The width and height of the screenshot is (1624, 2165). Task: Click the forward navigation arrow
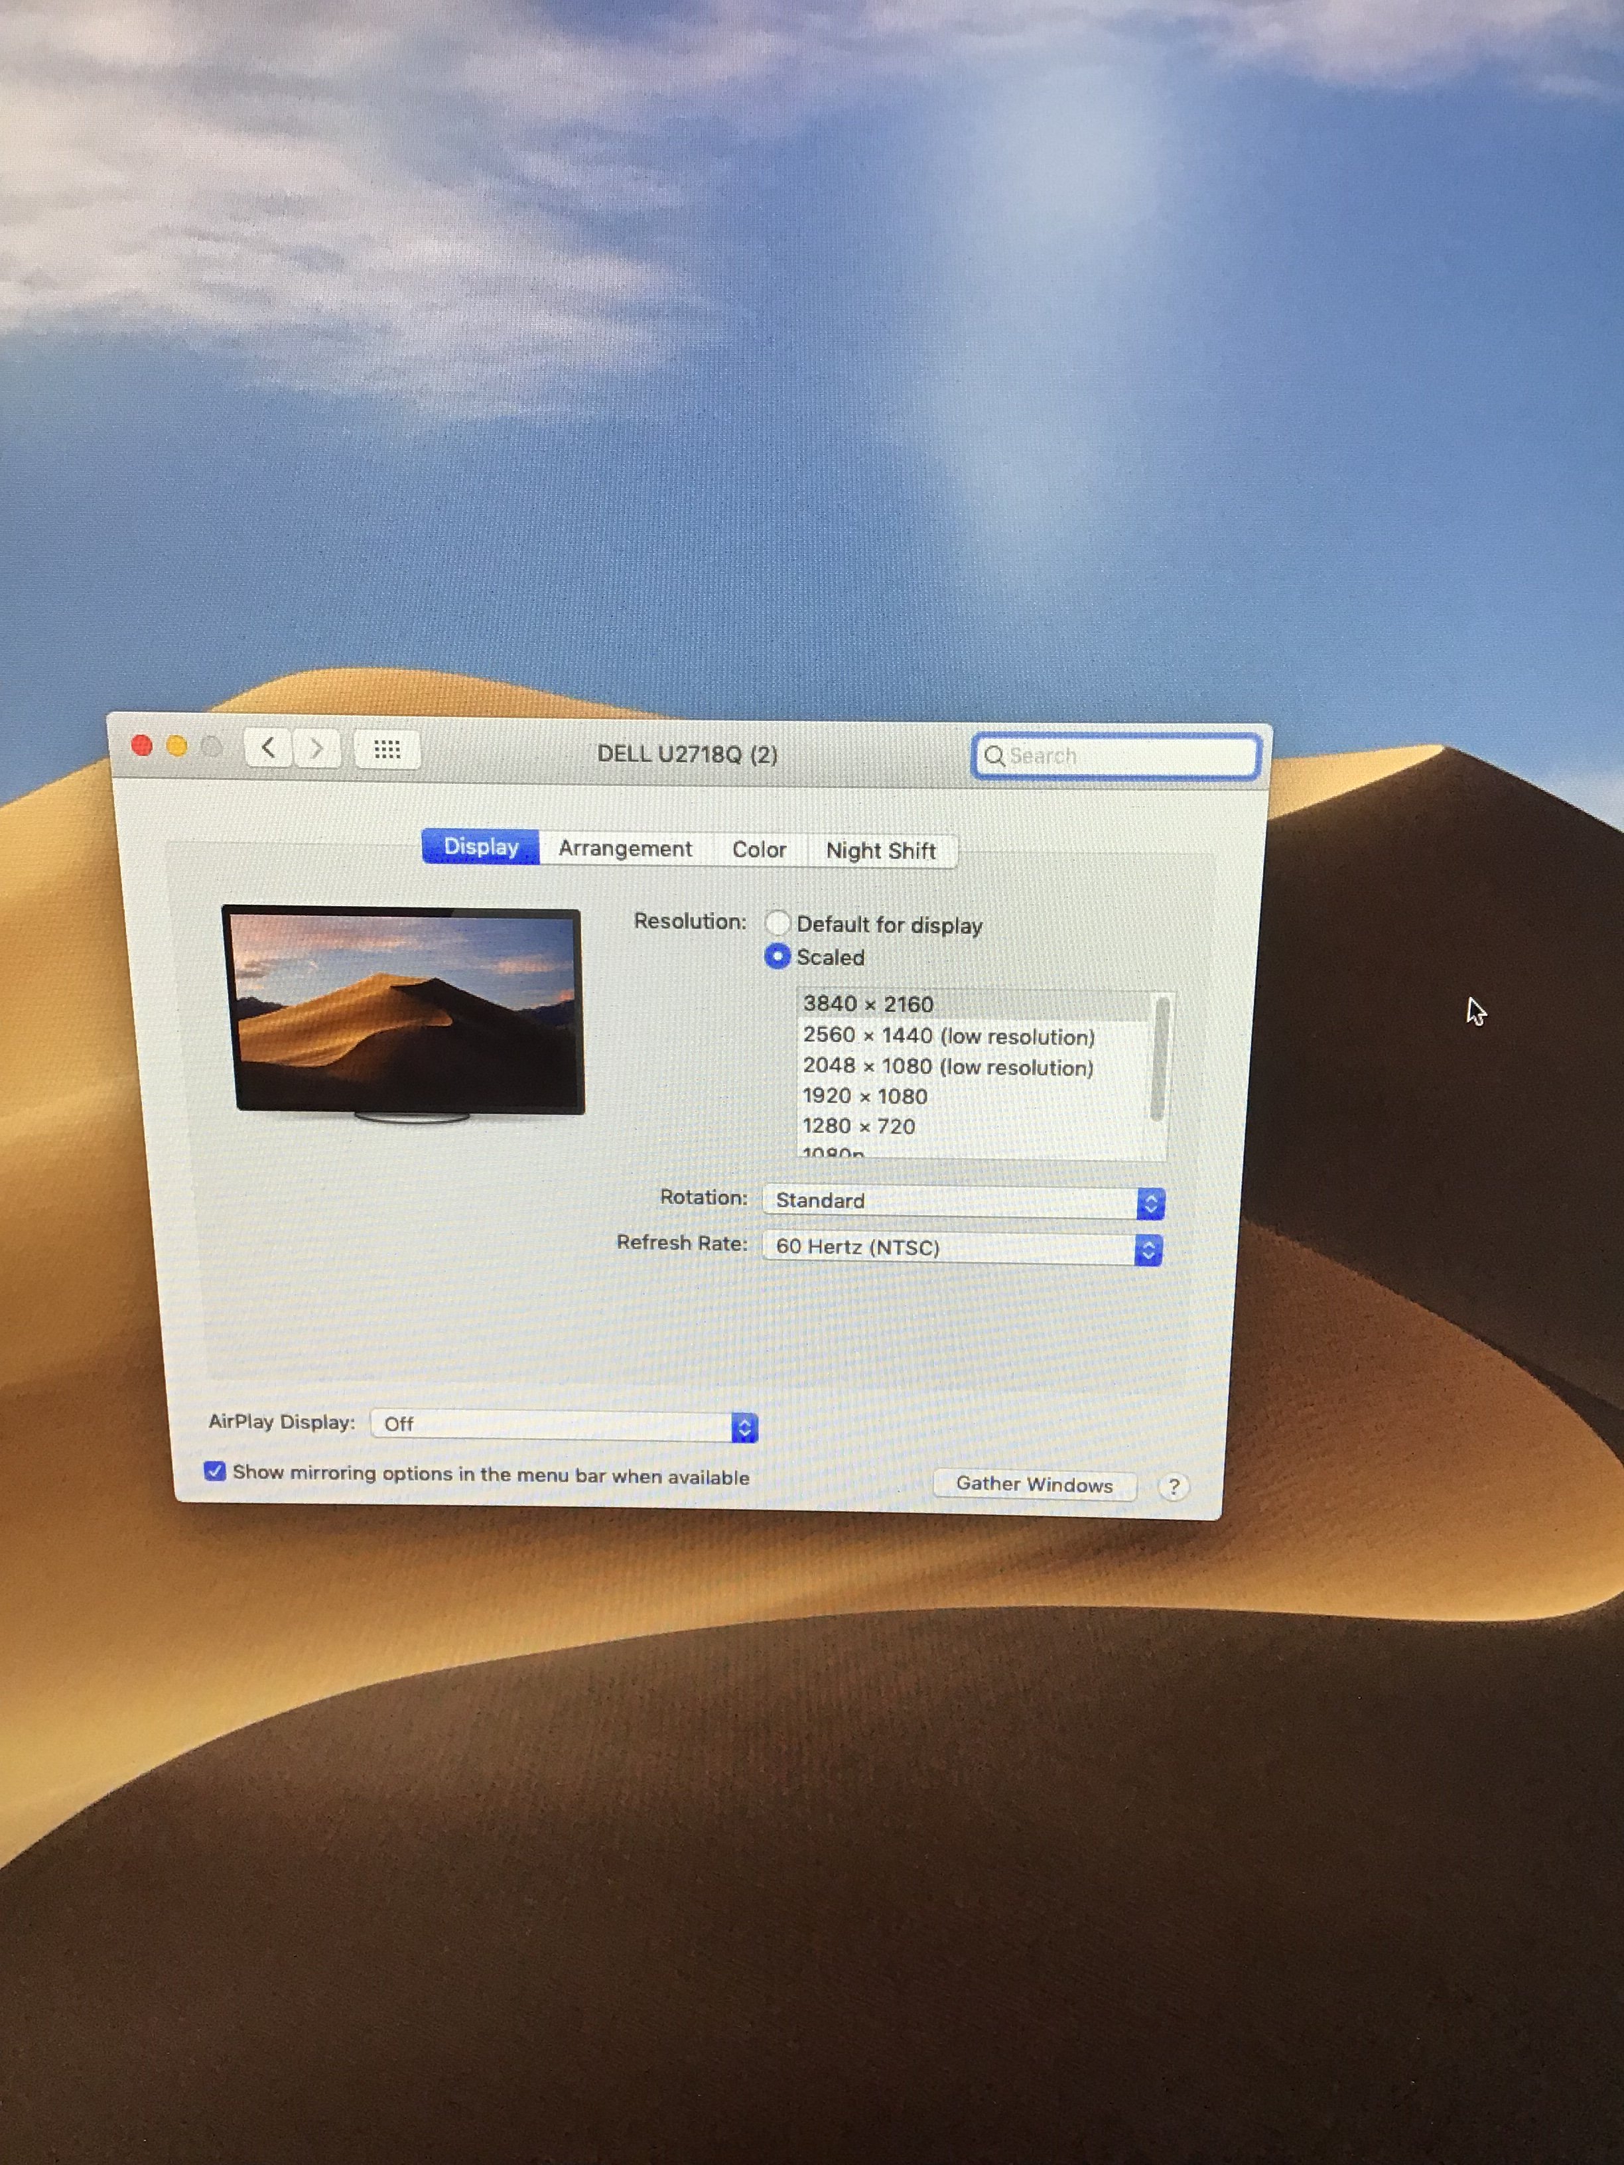coord(316,750)
